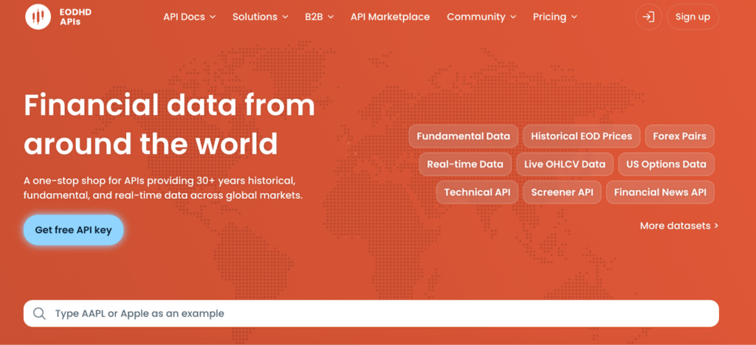Image resolution: width=756 pixels, height=345 pixels.
Task: Select the Screener API tag
Action: click(562, 192)
